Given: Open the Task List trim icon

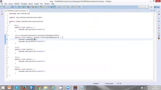Looking at the screenshot, I should click(x=159, y=14).
